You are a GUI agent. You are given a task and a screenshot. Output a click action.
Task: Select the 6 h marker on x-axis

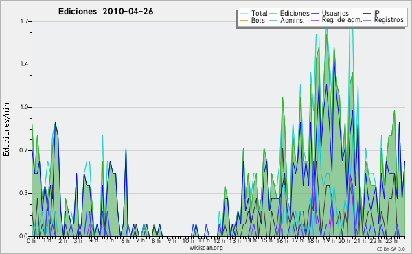coord(125,241)
